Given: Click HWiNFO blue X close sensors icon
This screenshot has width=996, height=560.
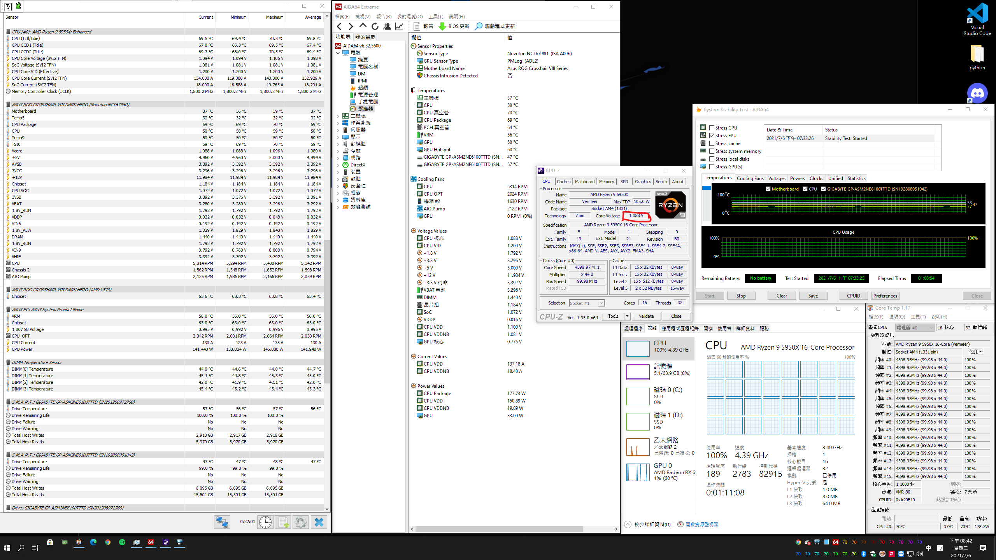Looking at the screenshot, I should pos(319,522).
